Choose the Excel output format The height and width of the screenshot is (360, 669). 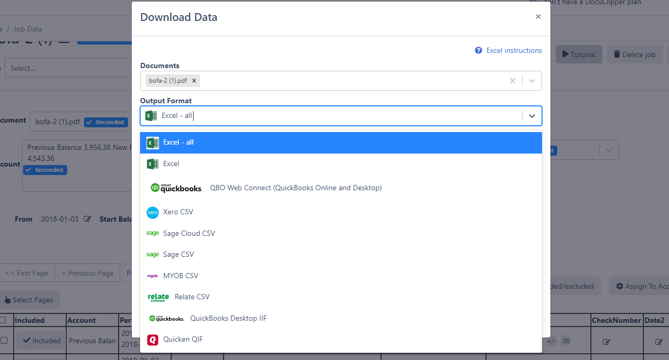[341, 164]
